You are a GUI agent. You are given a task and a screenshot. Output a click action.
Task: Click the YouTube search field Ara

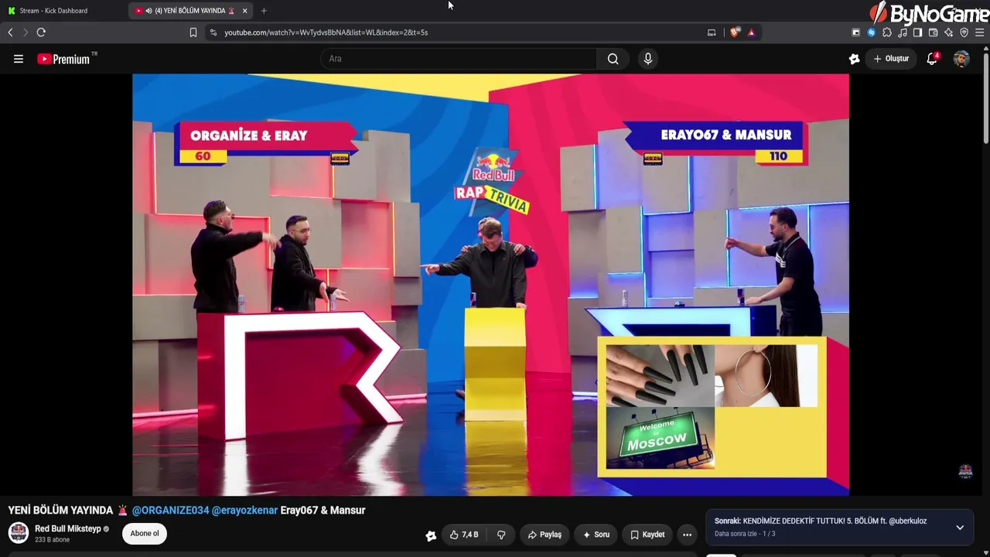pos(458,59)
